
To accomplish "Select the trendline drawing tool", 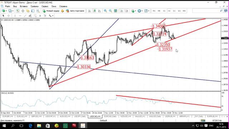I will tap(25, 16).
